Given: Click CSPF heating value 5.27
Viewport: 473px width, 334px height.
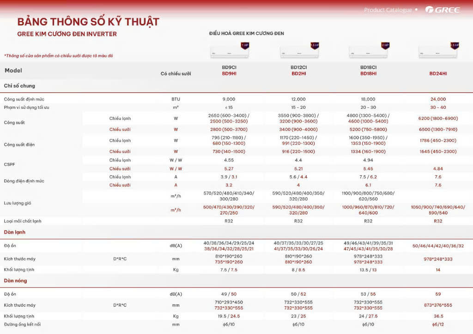Looking at the screenshot, I should (x=229, y=169).
